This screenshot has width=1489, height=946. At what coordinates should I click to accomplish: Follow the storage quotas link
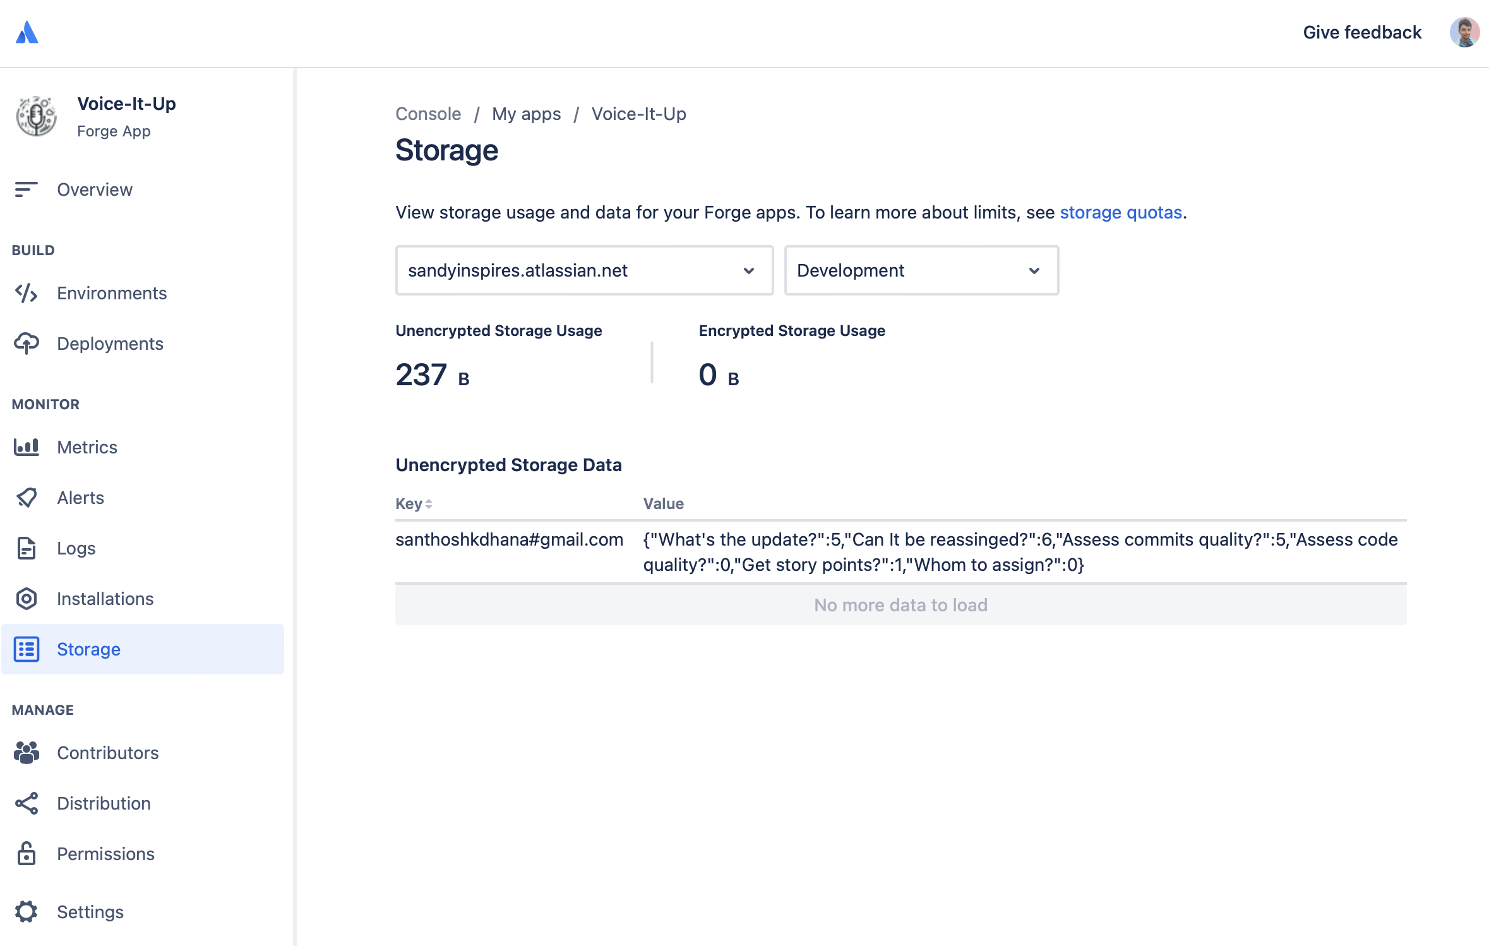(x=1120, y=212)
